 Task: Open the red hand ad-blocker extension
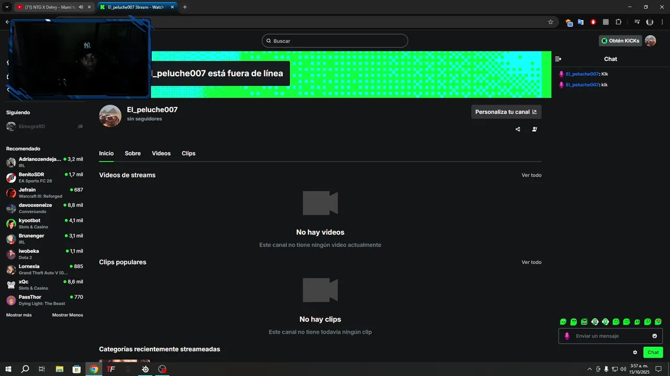coord(593,22)
